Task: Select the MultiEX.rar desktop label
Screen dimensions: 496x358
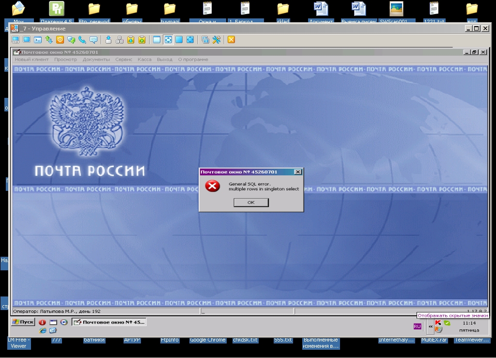Action: pyautogui.click(x=434, y=340)
